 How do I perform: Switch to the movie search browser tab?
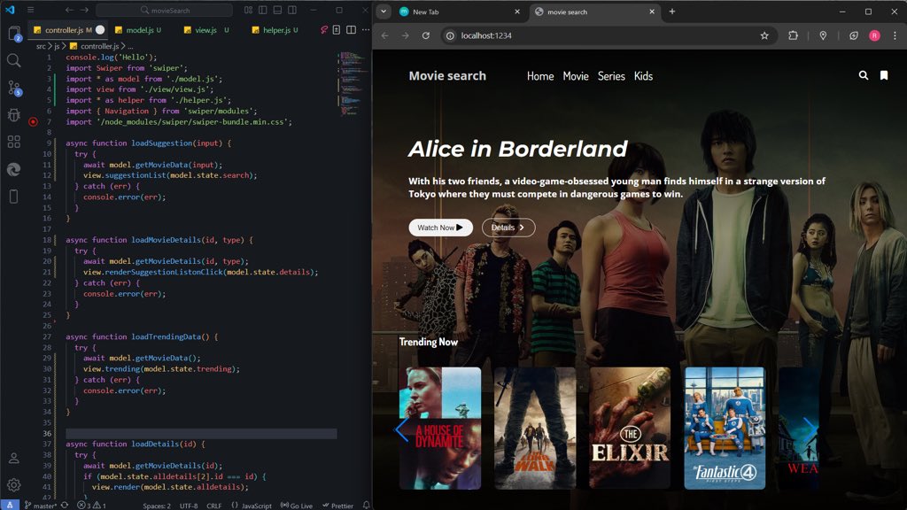click(x=595, y=12)
